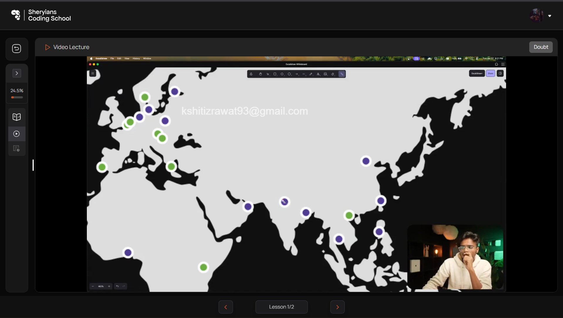Click the Video Lecture heading text
The image size is (563, 318).
coord(71,47)
